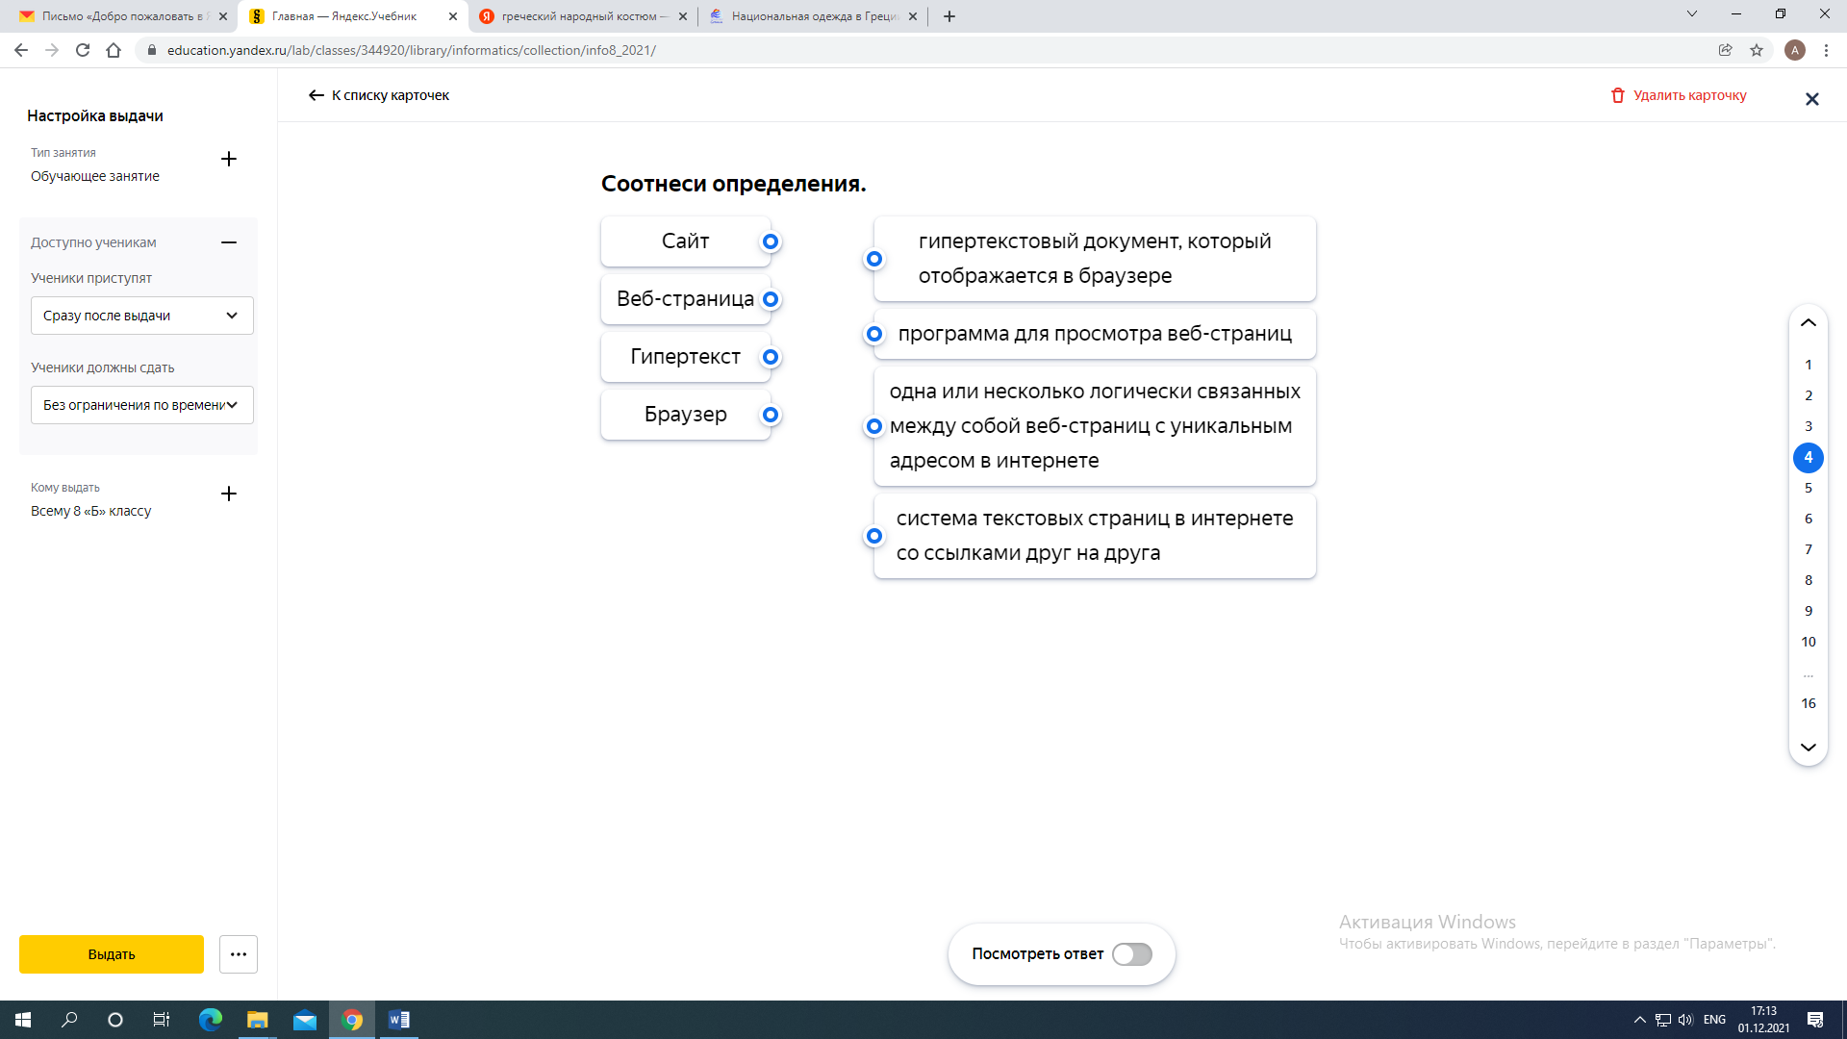Go back in browser history
The image size is (1847, 1039).
coord(21,50)
